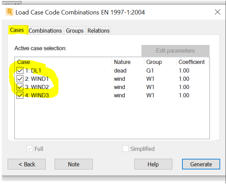Toggle the 2: WIND1 case checkbox
The image size is (226, 185).
pyautogui.click(x=20, y=79)
